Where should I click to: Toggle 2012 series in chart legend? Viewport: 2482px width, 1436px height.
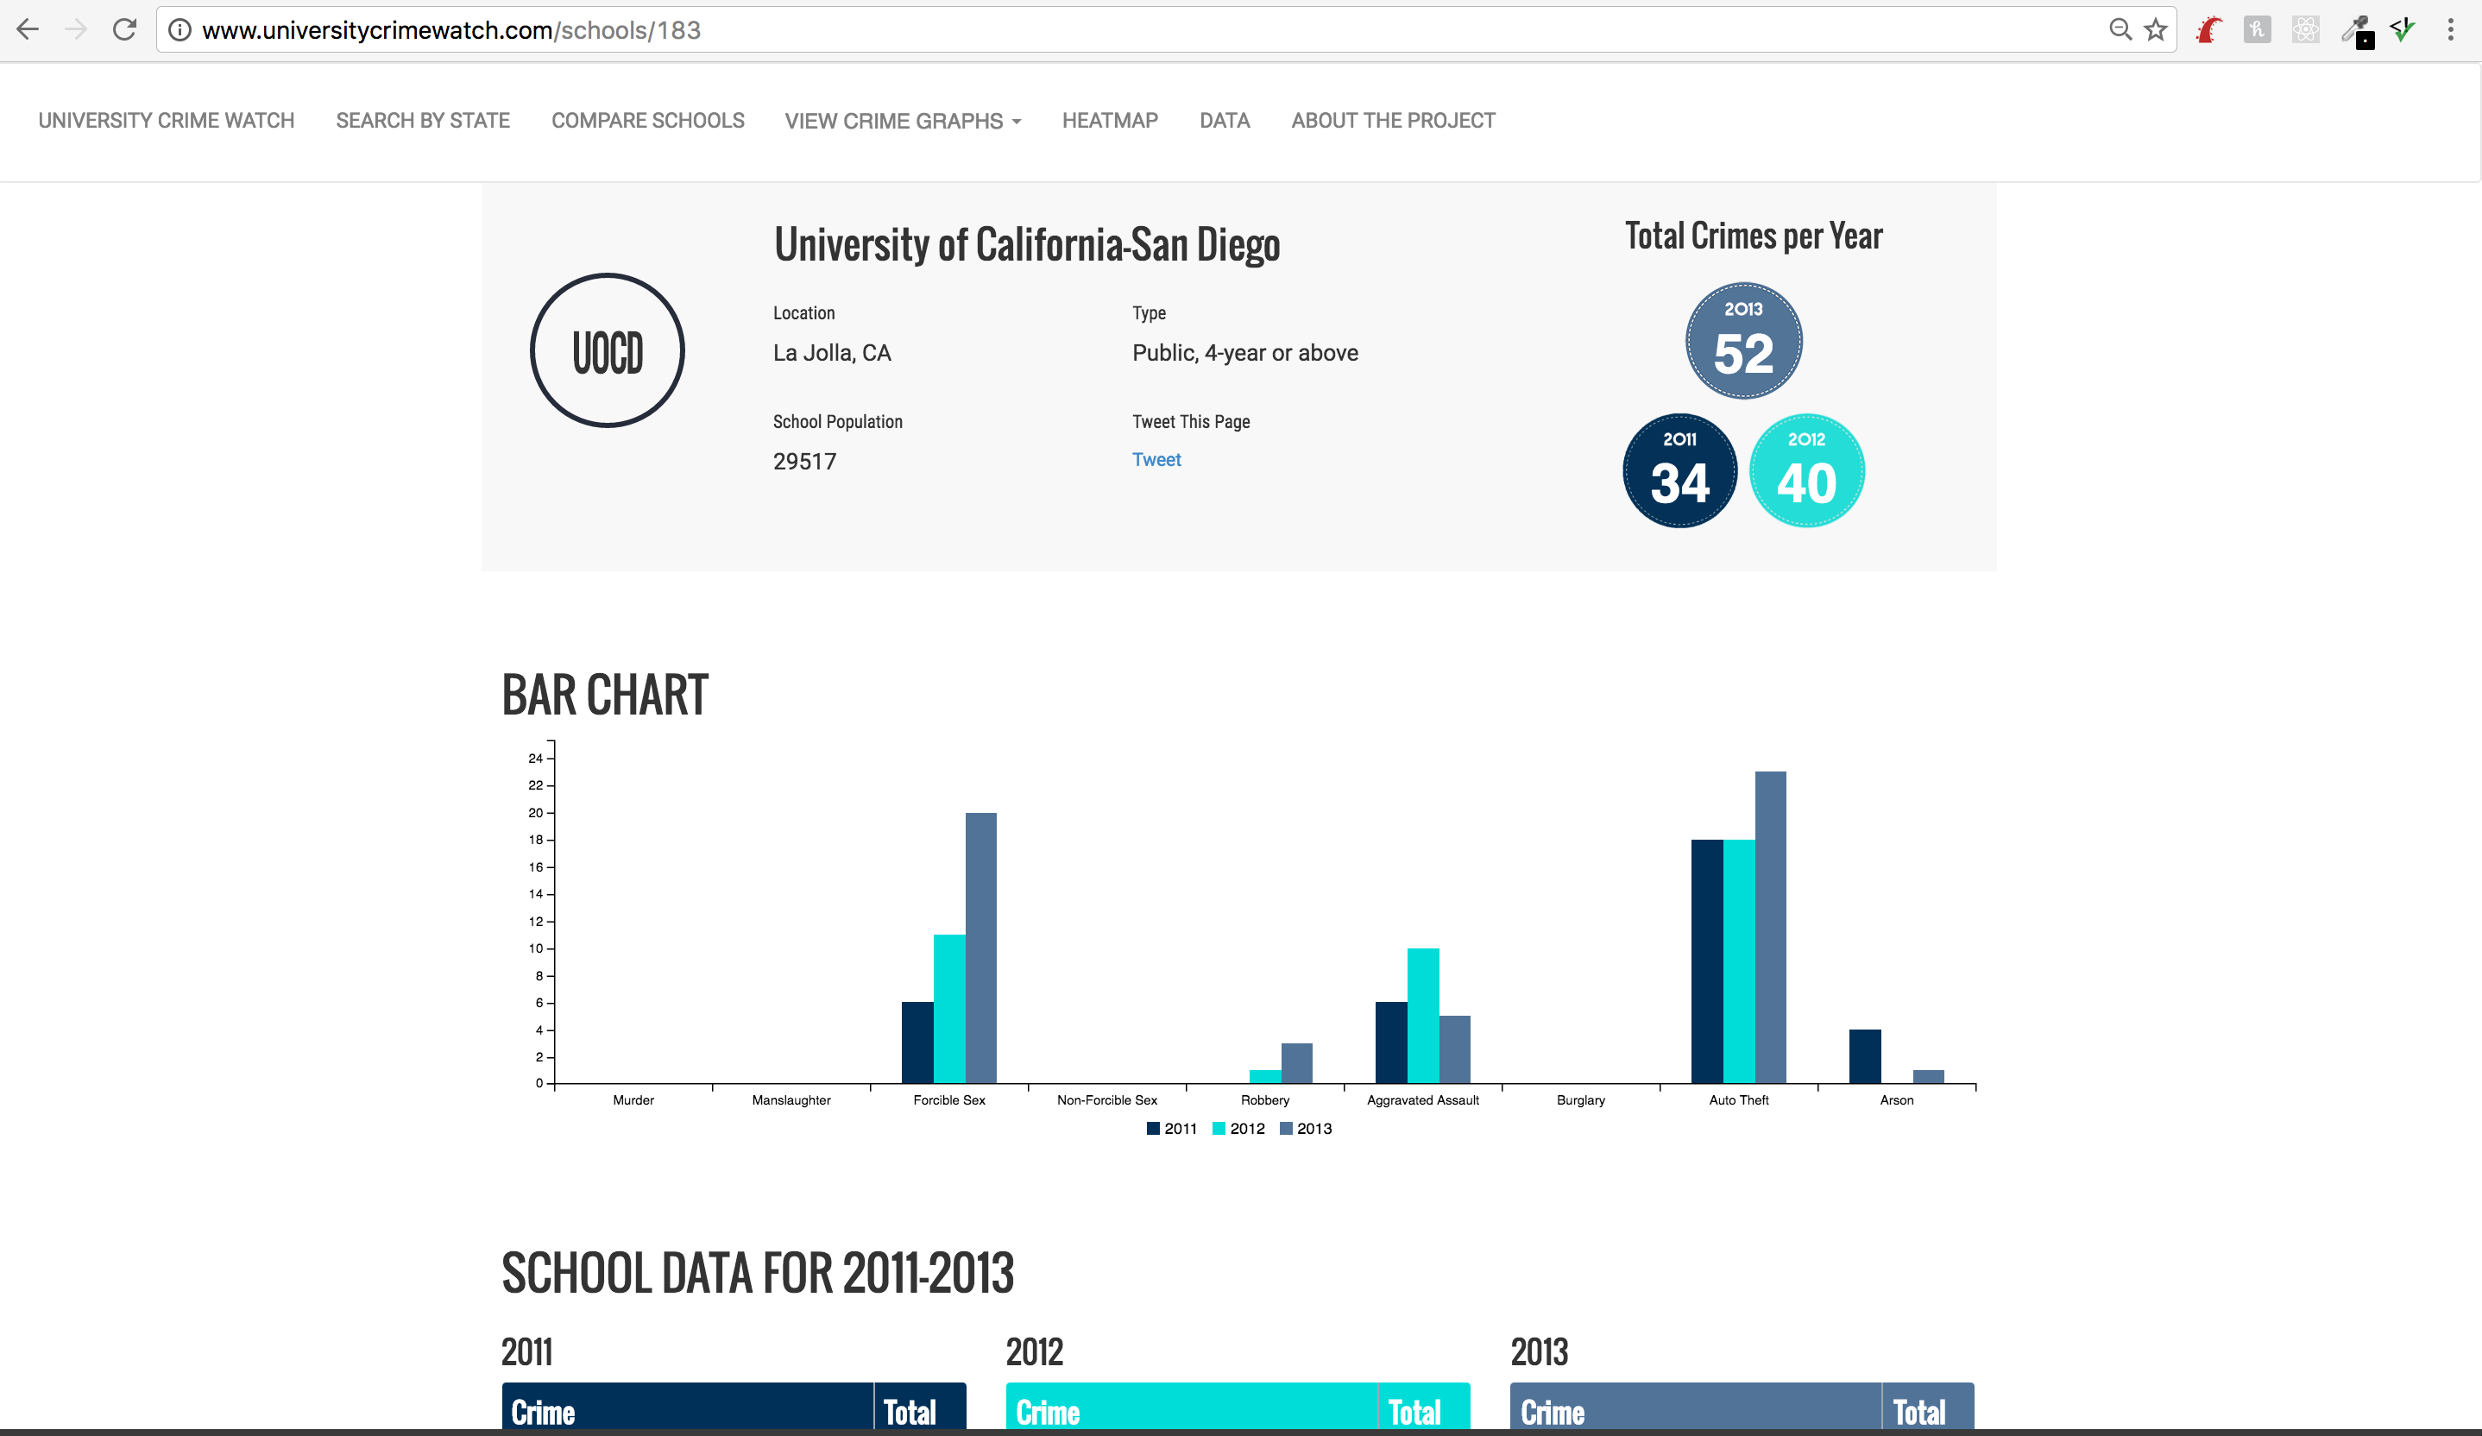(1238, 1129)
